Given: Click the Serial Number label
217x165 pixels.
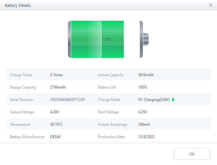Looking at the screenshot, I should [x=21, y=100].
